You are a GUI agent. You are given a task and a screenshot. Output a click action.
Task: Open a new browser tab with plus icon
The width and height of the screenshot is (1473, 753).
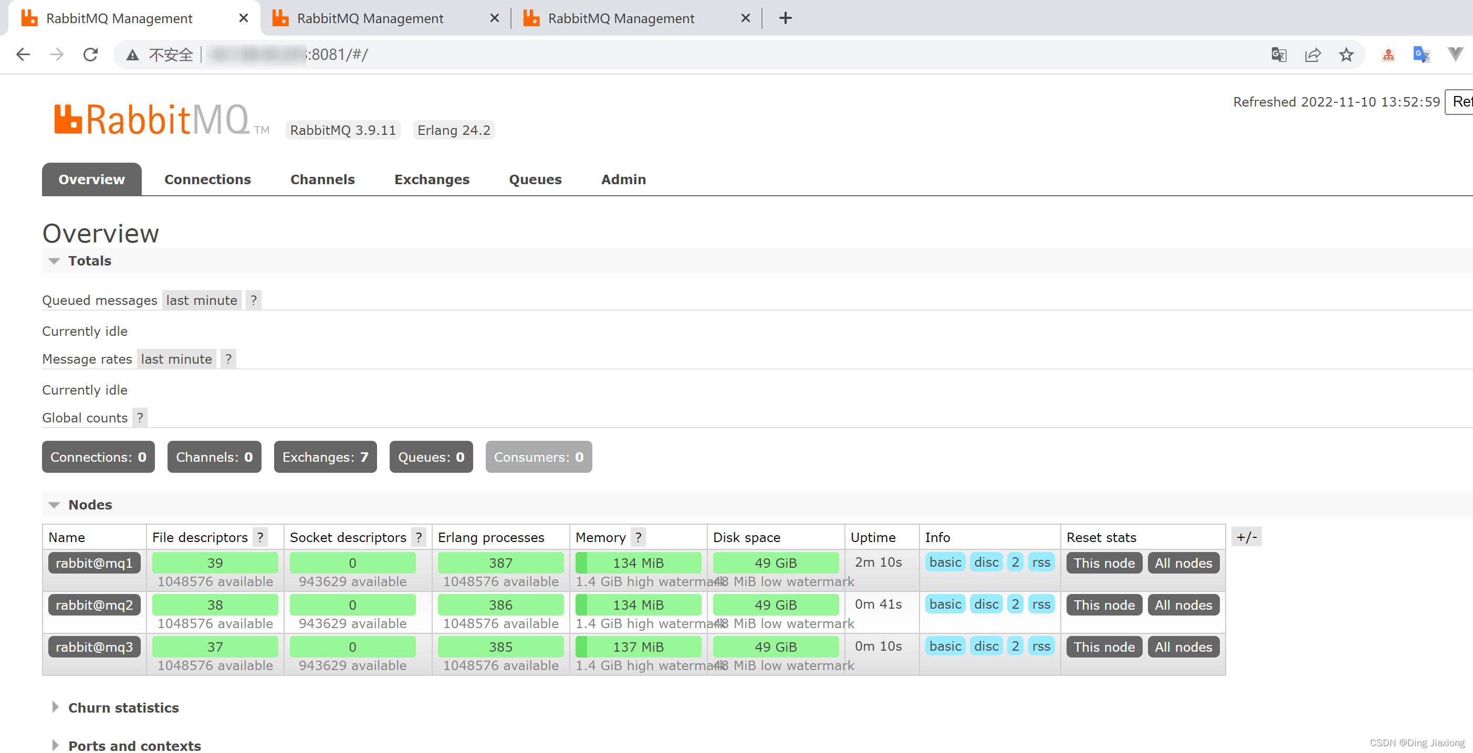tap(786, 18)
